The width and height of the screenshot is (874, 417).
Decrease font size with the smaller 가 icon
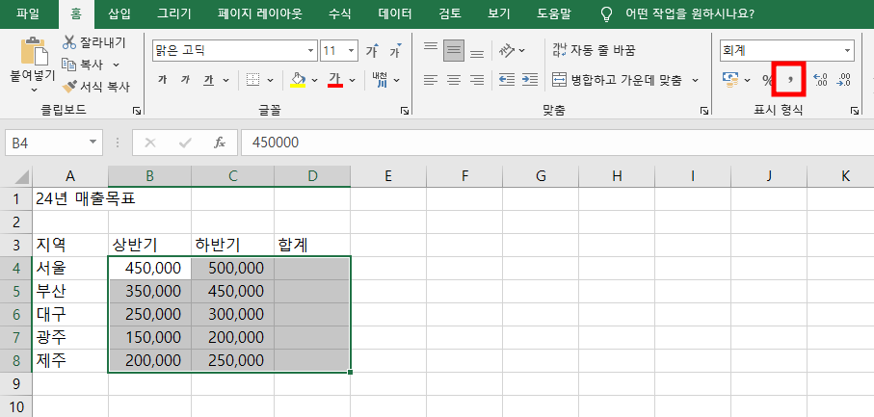pos(396,51)
